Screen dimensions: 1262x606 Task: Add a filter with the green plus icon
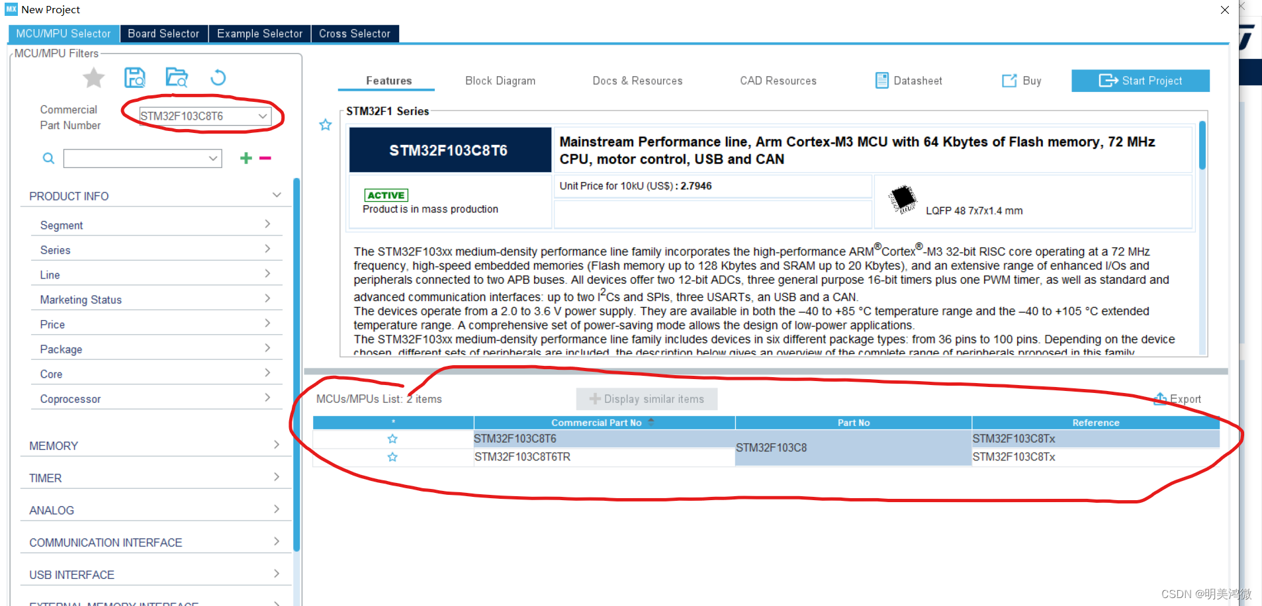(246, 158)
